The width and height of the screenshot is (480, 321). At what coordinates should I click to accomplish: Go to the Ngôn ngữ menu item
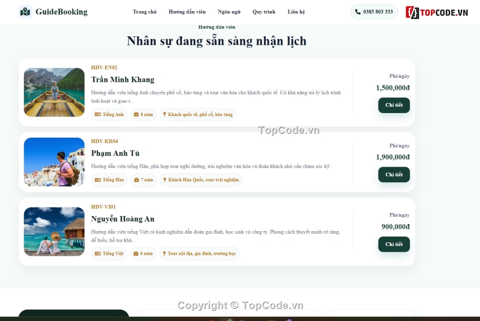[x=229, y=12]
